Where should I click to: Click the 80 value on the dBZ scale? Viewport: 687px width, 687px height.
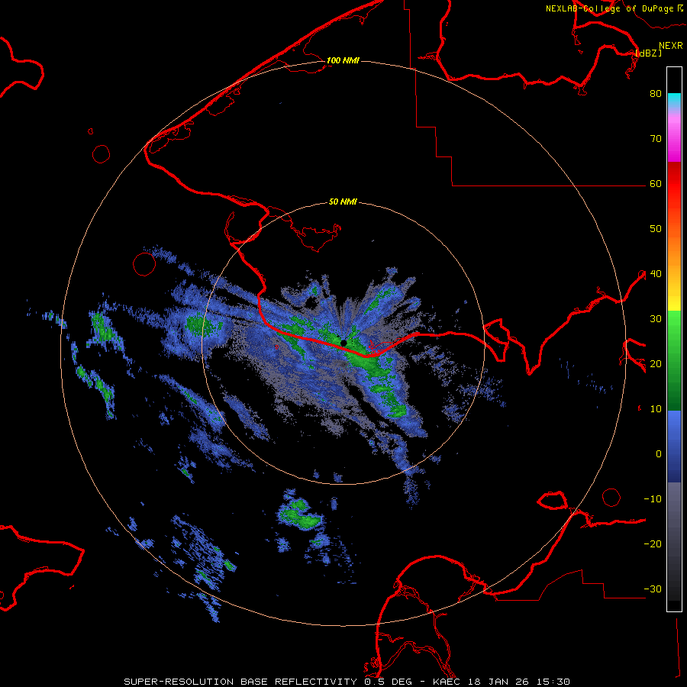[656, 94]
